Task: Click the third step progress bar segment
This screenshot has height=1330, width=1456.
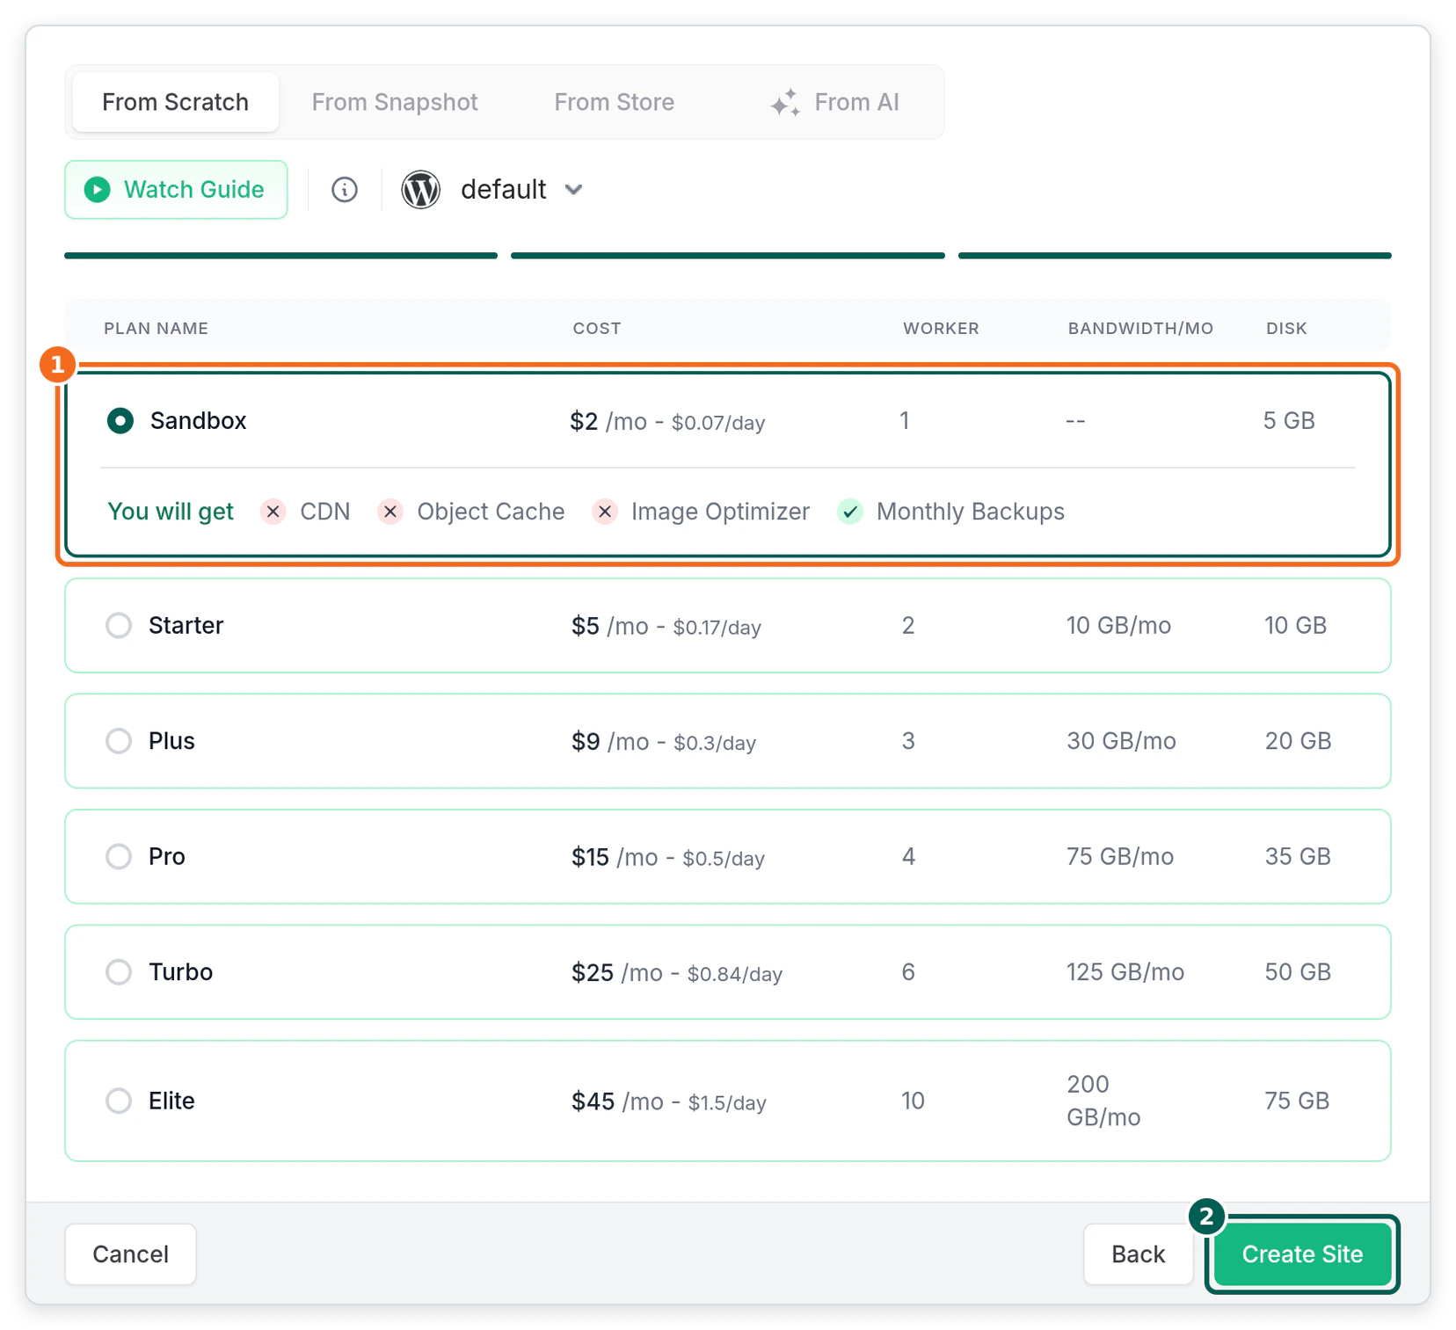Action: [1175, 256]
